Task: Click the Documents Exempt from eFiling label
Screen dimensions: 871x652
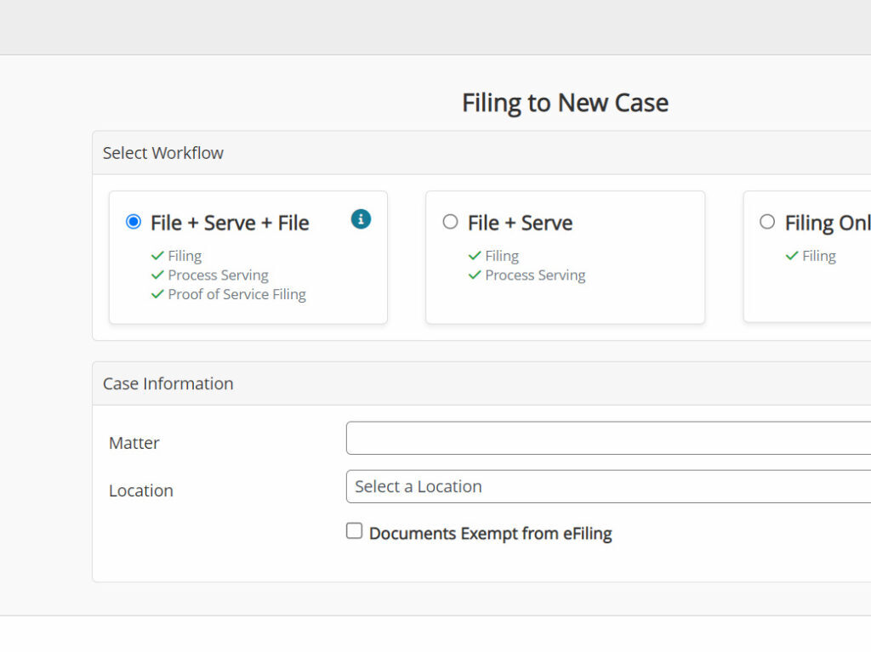Action: (490, 534)
